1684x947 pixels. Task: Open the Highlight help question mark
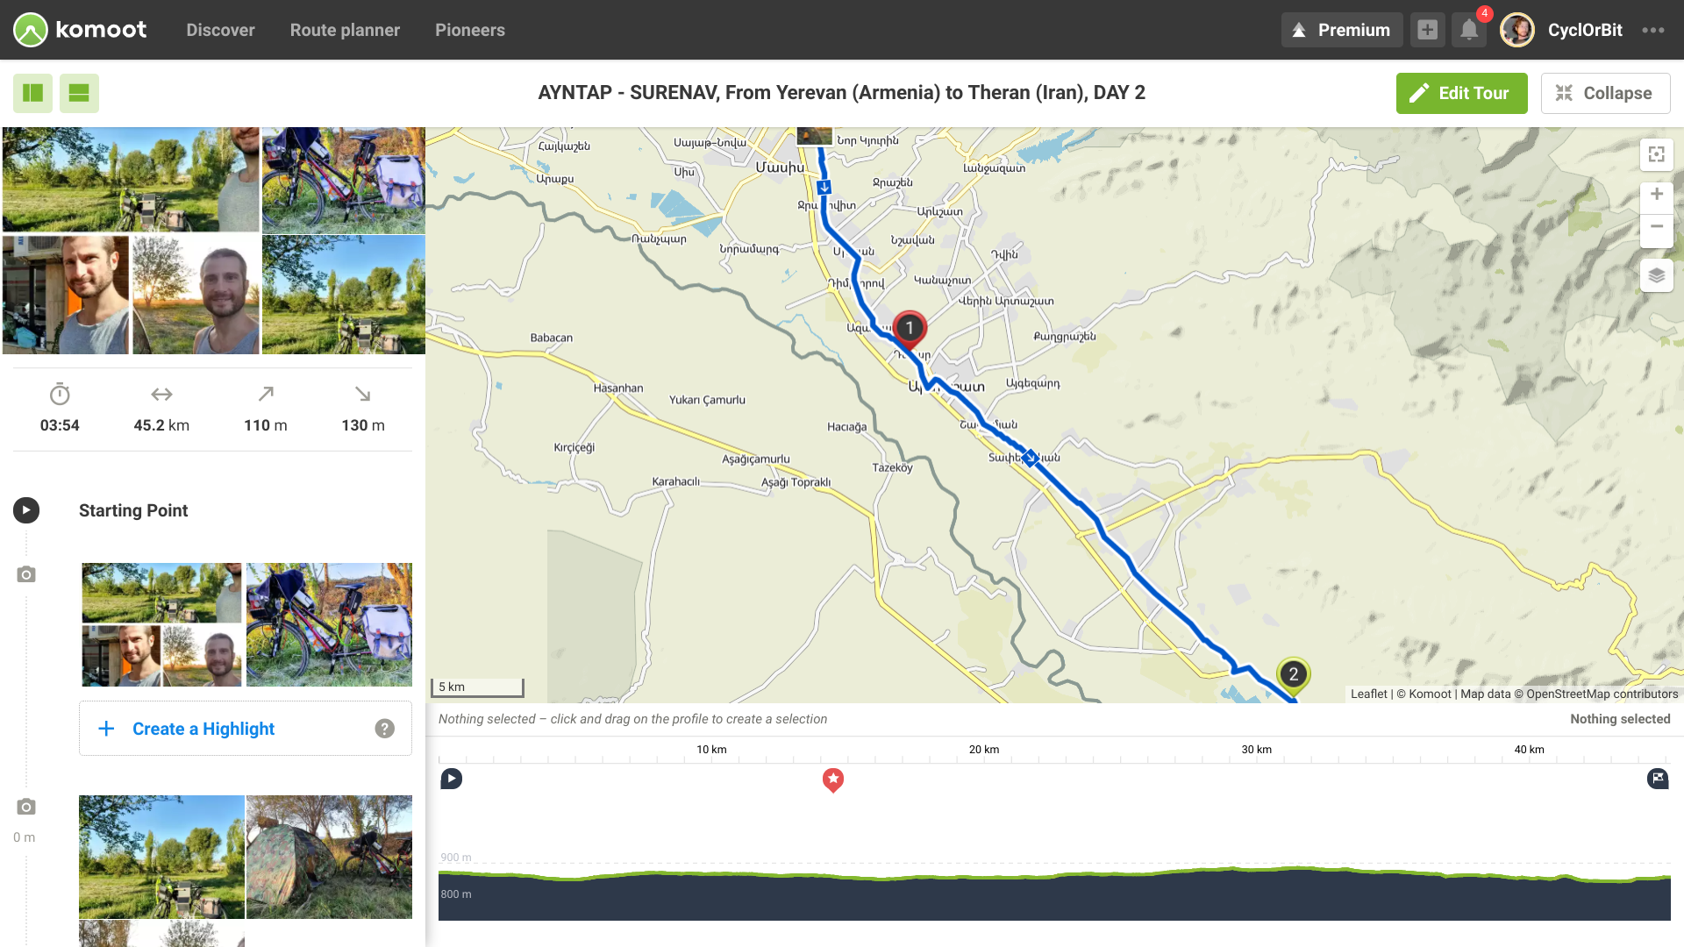[x=384, y=729]
